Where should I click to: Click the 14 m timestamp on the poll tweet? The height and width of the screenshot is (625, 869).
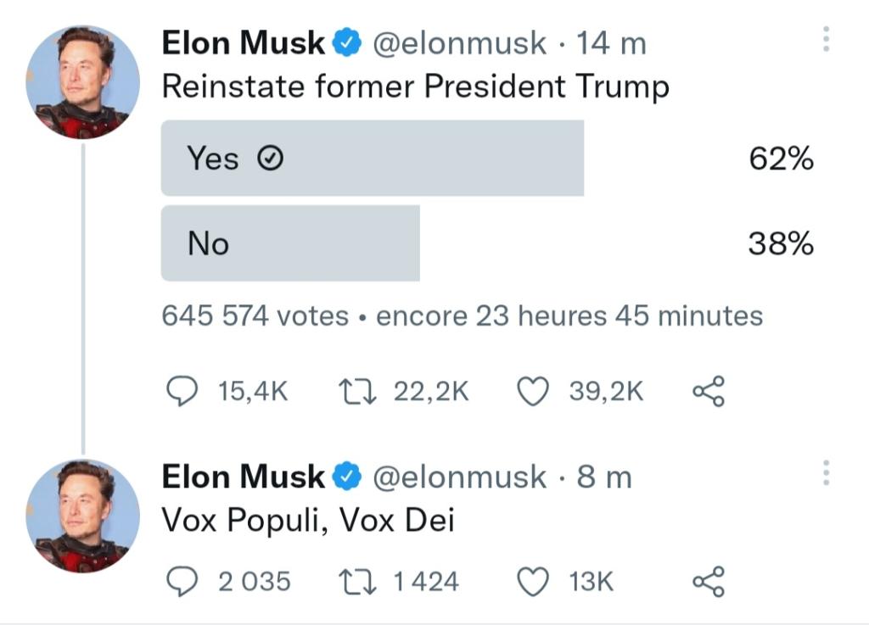click(x=611, y=42)
